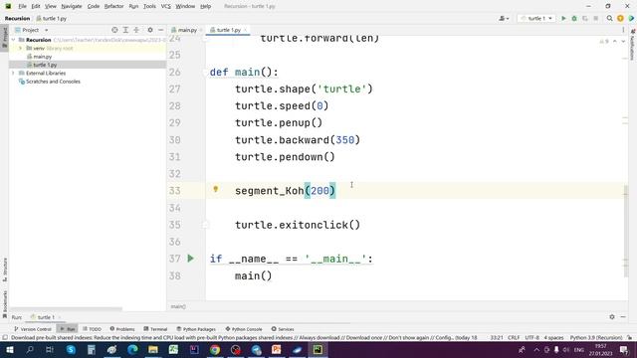Open Project panel settings gear
Viewport: 637px width, 358px height.
click(150, 30)
